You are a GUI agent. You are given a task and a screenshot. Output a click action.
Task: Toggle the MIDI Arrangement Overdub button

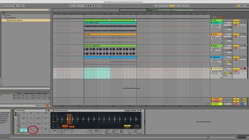93,6
